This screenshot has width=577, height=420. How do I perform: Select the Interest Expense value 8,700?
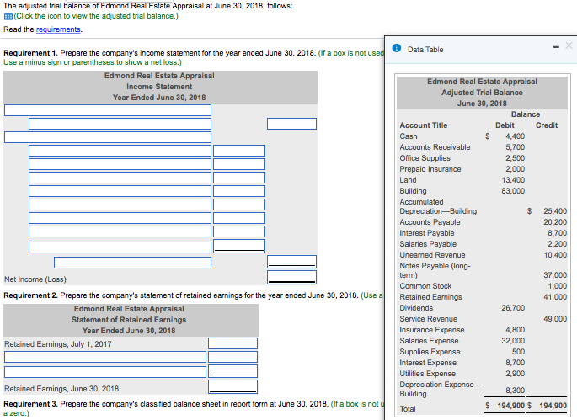pyautogui.click(x=516, y=363)
